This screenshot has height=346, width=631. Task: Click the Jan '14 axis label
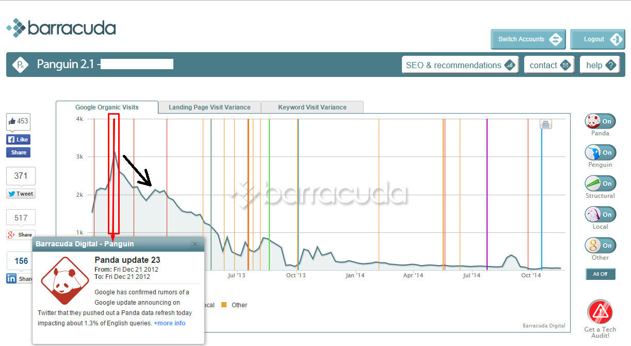(355, 276)
